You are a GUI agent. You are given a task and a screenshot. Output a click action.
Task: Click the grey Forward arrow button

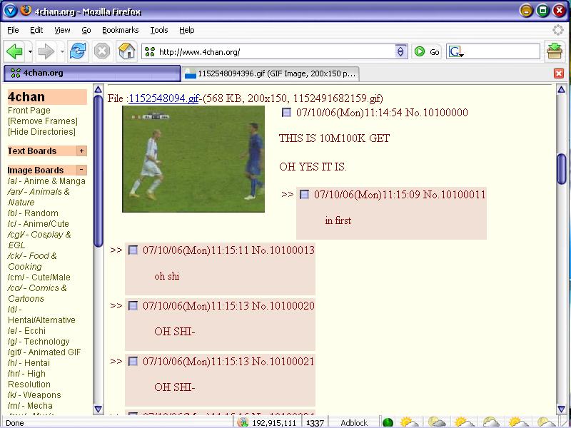46,51
